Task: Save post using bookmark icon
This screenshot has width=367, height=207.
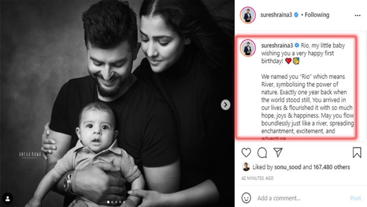Action: point(357,153)
